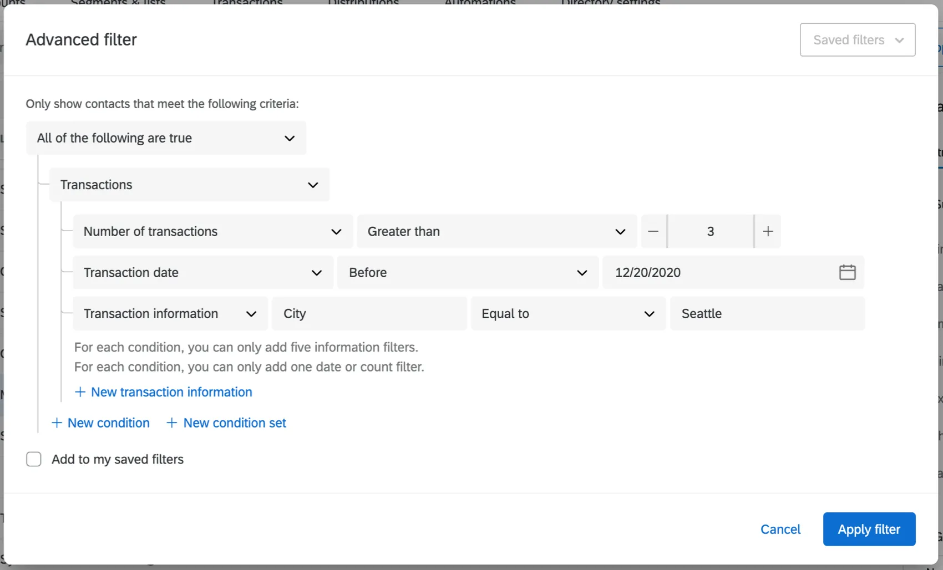Click the City information field
This screenshot has height=570, width=943.
[x=369, y=313]
